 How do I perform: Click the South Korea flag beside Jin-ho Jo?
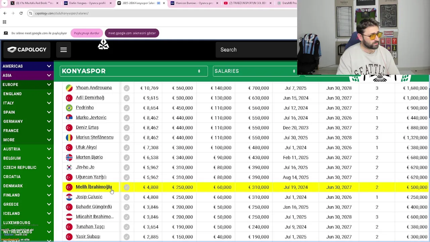pyautogui.click(x=69, y=167)
